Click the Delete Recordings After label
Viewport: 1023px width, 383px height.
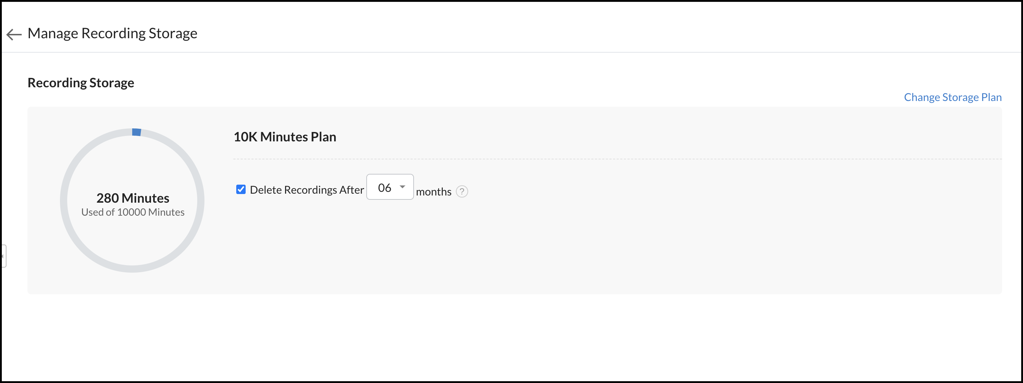(307, 190)
